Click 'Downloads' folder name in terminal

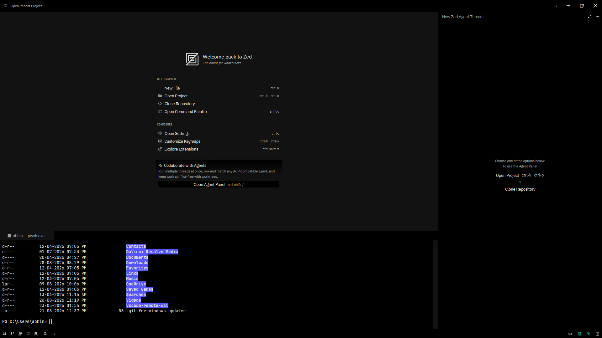[137, 263]
